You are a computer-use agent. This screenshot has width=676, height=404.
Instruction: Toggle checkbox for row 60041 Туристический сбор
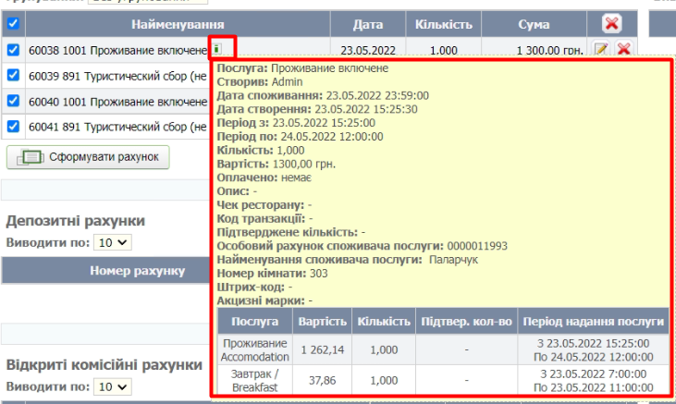13,127
